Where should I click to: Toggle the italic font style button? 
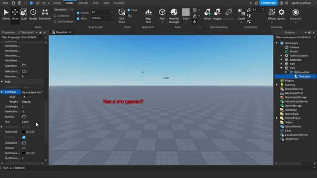click(30, 97)
